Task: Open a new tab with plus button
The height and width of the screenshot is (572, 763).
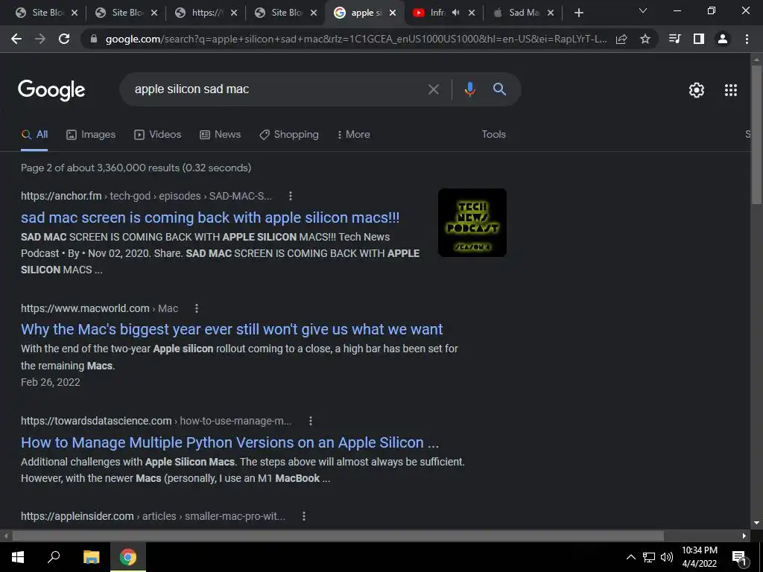Action: [x=578, y=13]
